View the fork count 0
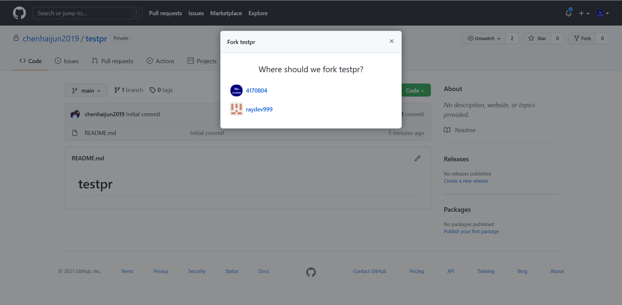The width and height of the screenshot is (622, 305). tap(602, 39)
